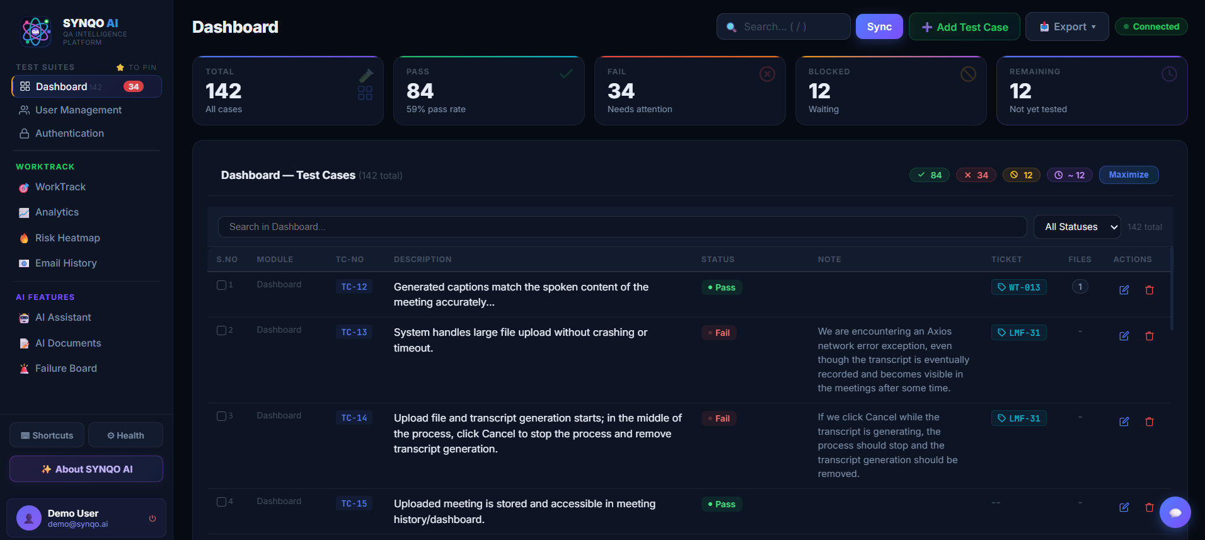
Task: Tick the checkbox for row 2
Action: pos(221,331)
